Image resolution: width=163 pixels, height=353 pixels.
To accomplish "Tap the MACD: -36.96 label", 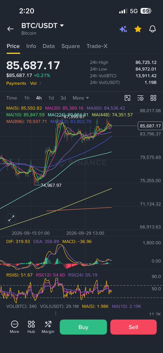I will click(x=77, y=241).
